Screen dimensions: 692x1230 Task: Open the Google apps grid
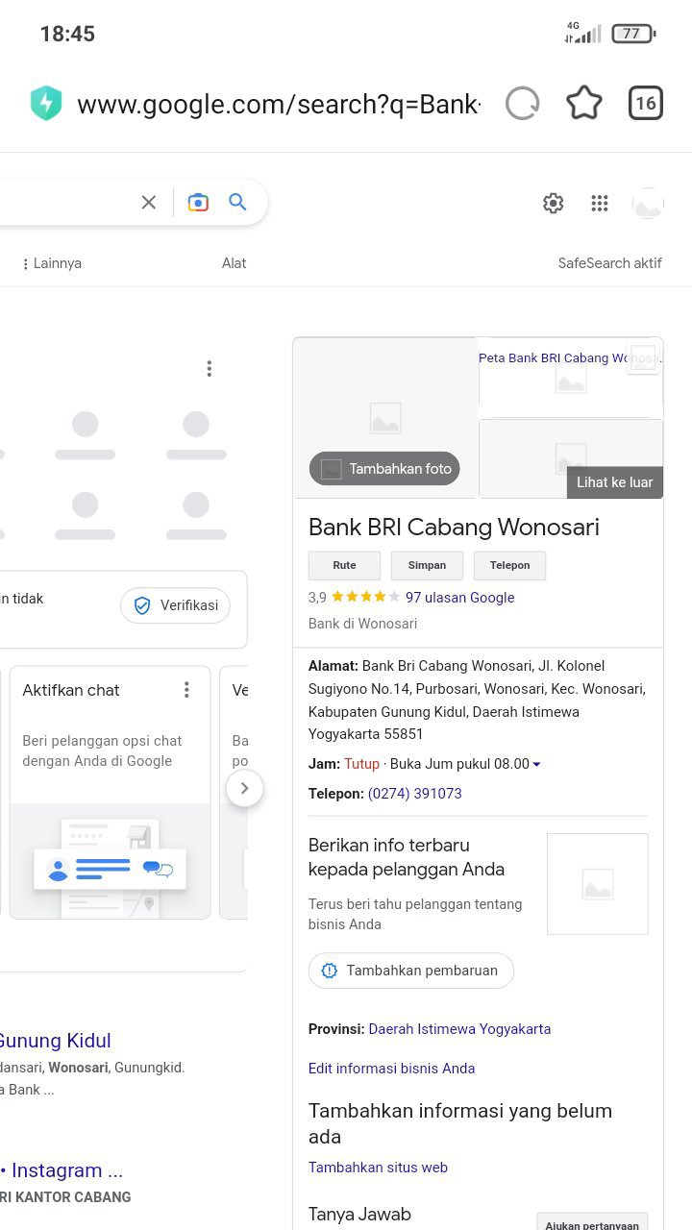pyautogui.click(x=600, y=203)
